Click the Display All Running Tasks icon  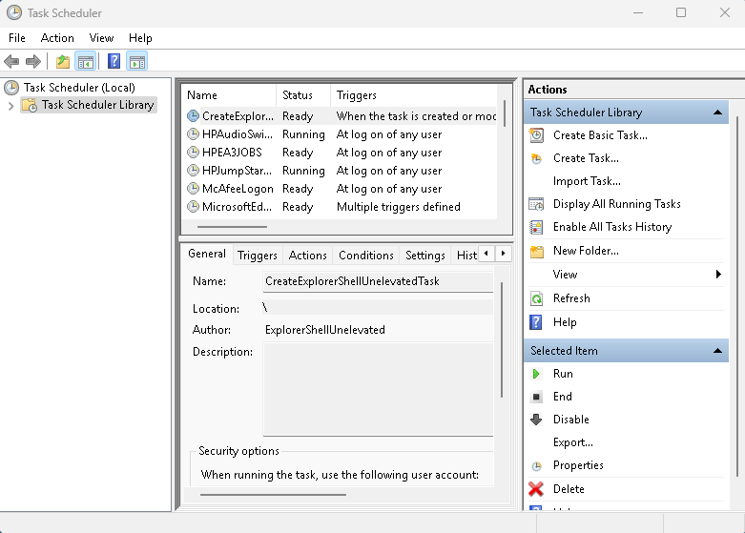[536, 204]
